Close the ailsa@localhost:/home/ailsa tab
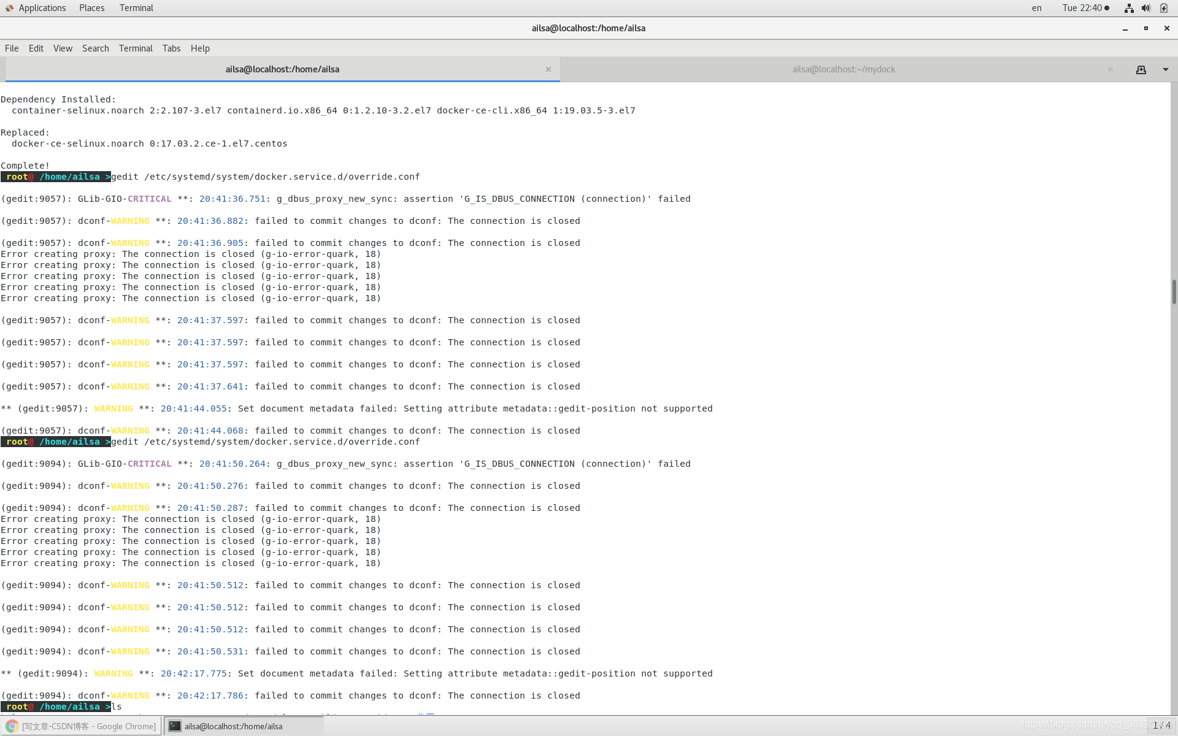The image size is (1178, 736). point(549,69)
